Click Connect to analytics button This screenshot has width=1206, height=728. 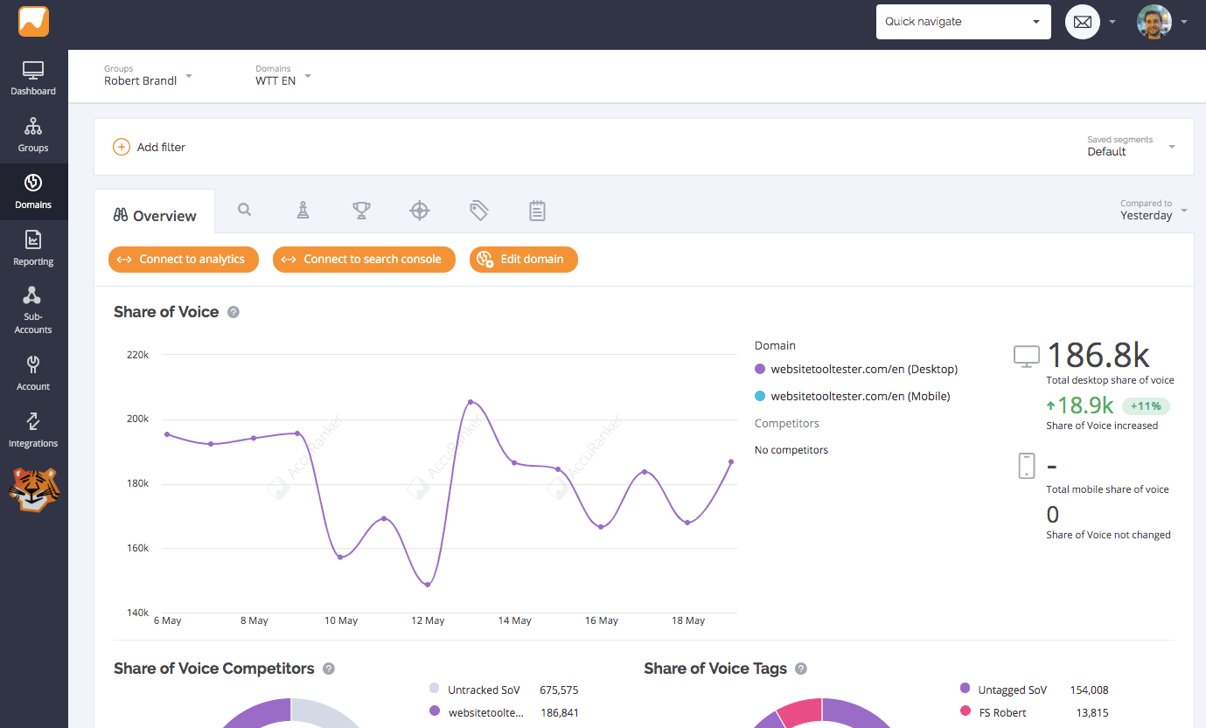click(184, 260)
